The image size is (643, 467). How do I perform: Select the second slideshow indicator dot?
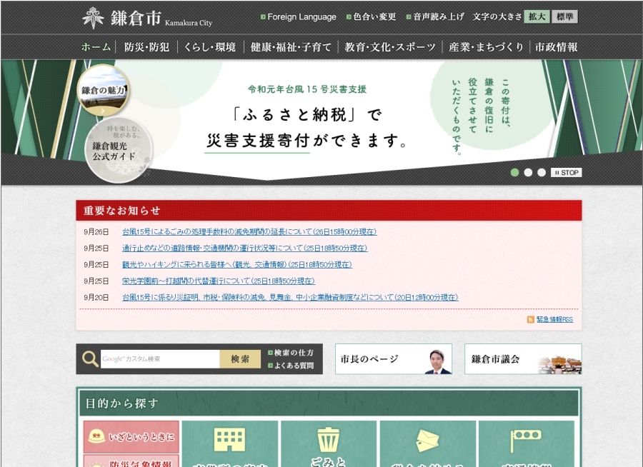[x=528, y=172]
